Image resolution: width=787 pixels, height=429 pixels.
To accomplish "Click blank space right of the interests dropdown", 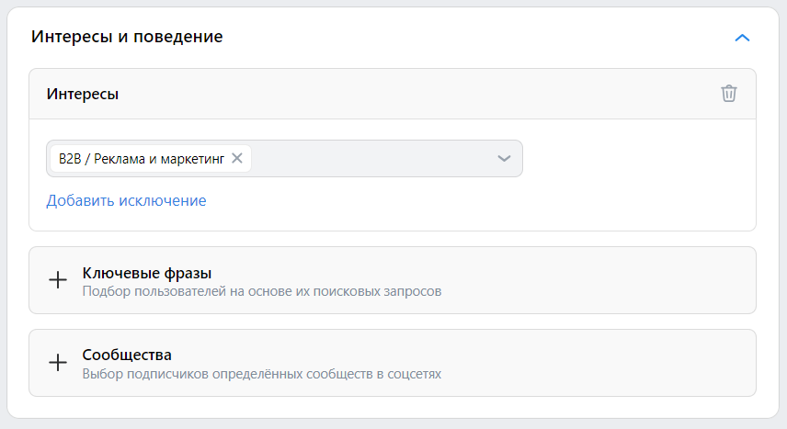I will click(637, 159).
